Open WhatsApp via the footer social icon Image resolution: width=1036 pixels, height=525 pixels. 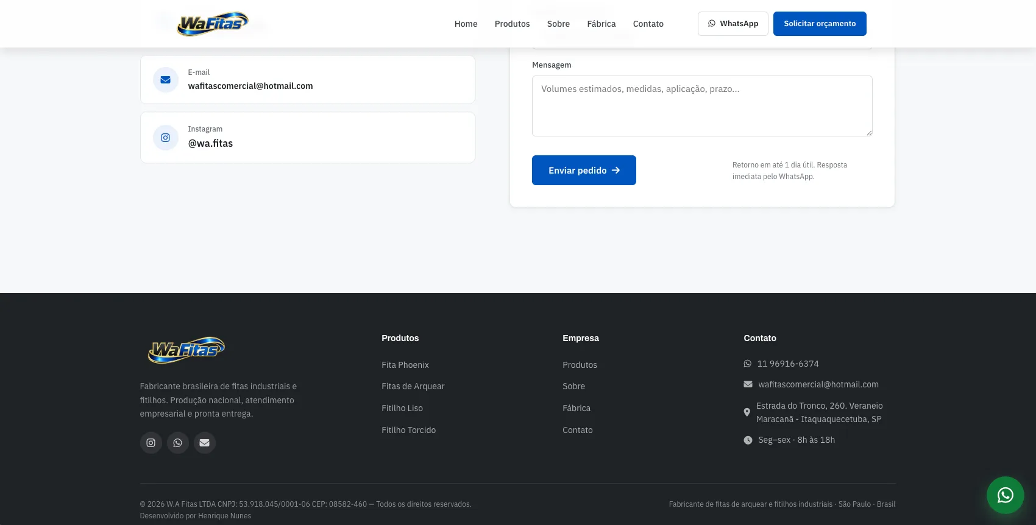point(178,443)
